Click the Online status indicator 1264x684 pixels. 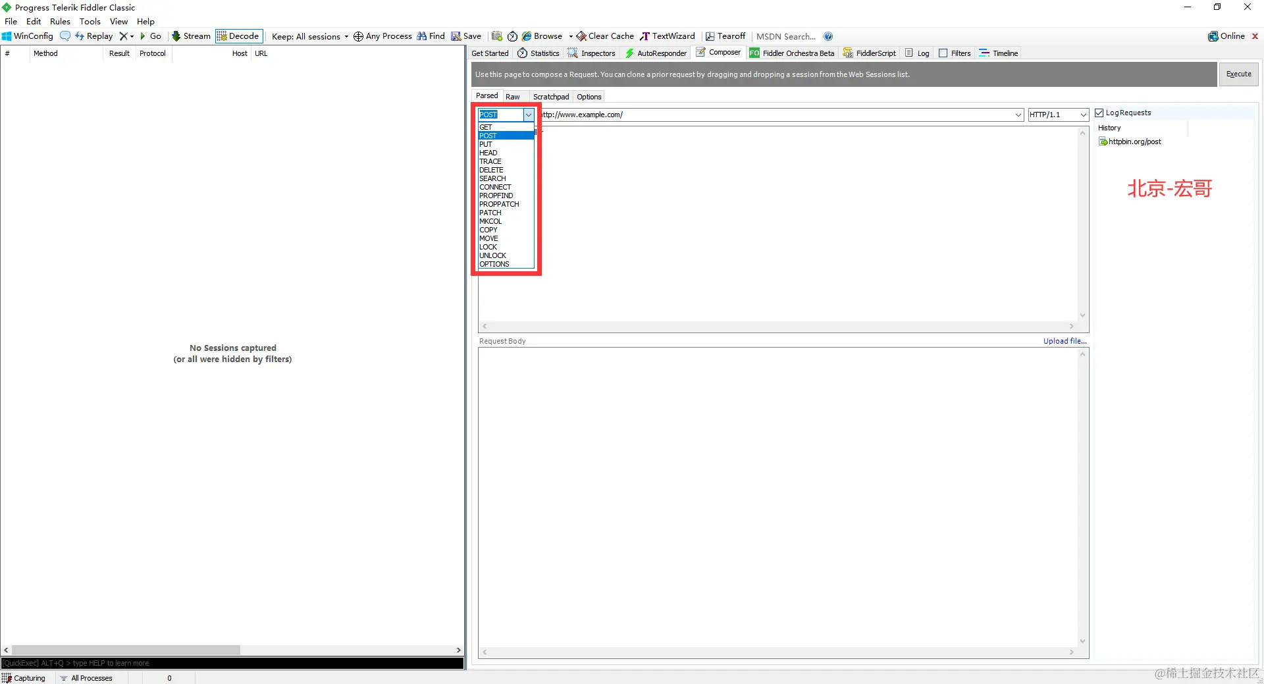1226,36
